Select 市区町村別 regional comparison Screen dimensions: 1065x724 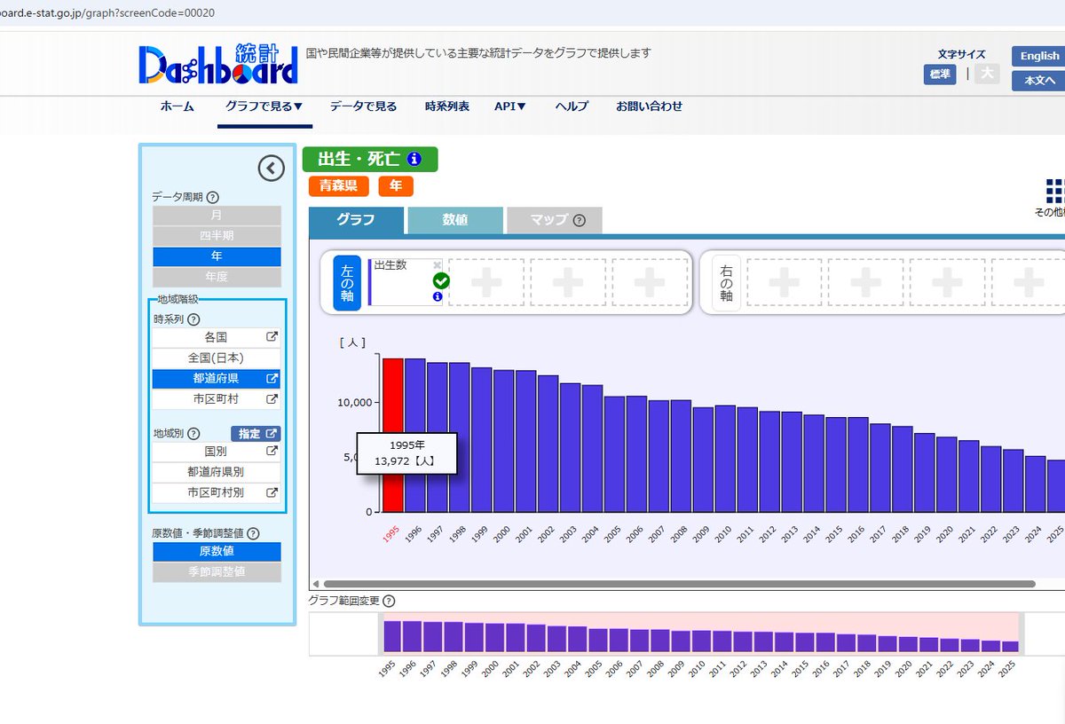pyautogui.click(x=217, y=492)
